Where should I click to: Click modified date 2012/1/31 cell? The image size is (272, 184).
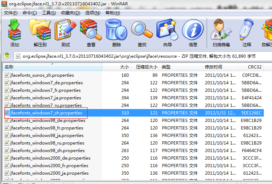(220, 113)
